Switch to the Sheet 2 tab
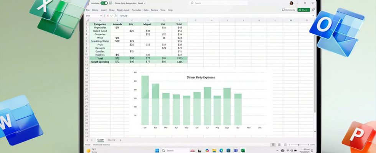The image size is (376, 153). tap(112, 140)
